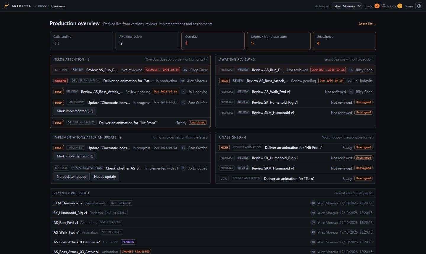
Task: Click Alex Moreau avatar in SK_Humanoid_Rig v1 published row
Action: [313, 213]
